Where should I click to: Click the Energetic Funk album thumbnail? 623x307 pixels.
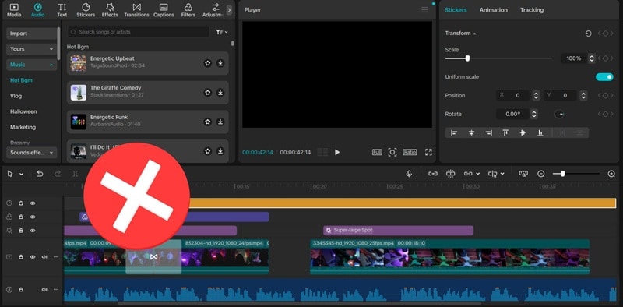tap(79, 122)
